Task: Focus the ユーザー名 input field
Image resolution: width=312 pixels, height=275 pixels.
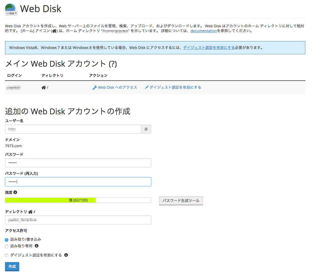Action: pyautogui.click(x=73, y=129)
